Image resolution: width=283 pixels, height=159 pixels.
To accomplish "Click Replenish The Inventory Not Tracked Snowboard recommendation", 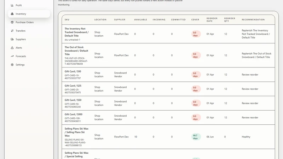I will pyautogui.click(x=256, y=34).
